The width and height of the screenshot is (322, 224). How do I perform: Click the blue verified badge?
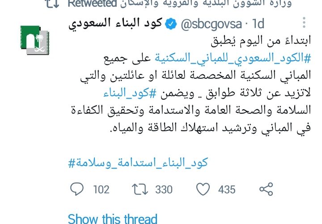point(171,24)
